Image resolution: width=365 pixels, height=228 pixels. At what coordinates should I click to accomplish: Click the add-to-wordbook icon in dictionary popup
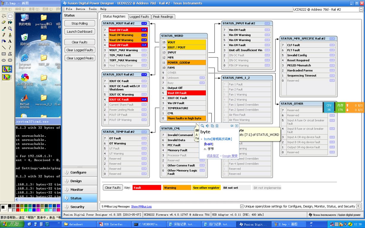point(217,126)
